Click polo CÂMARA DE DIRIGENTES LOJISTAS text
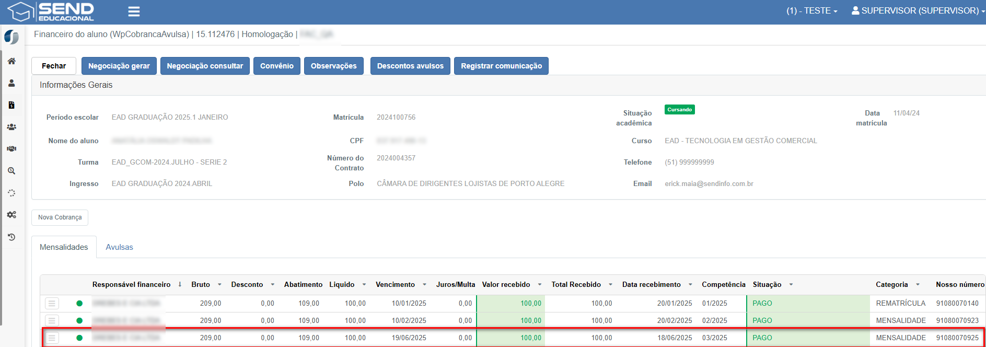Viewport: 986px width, 347px height. click(471, 183)
